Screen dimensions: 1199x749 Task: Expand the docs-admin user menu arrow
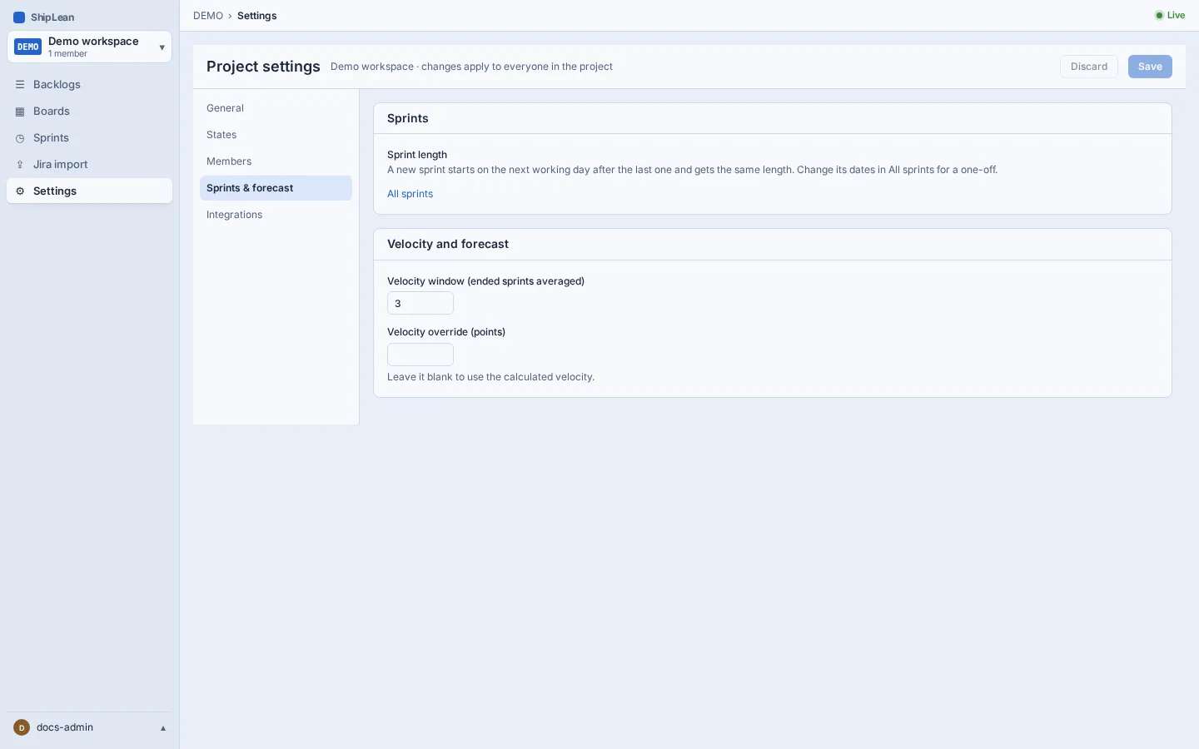(x=163, y=728)
